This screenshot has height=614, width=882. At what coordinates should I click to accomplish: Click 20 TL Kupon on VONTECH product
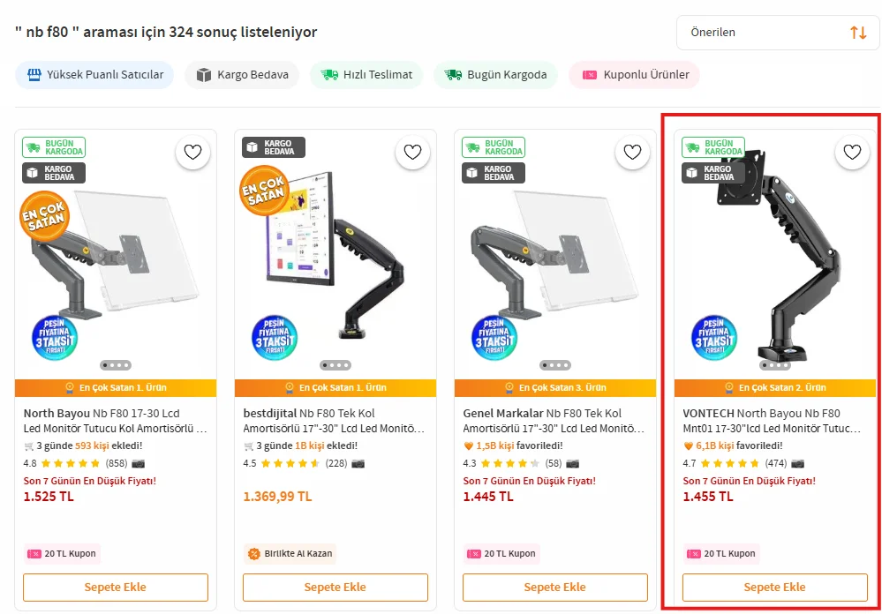coord(721,554)
